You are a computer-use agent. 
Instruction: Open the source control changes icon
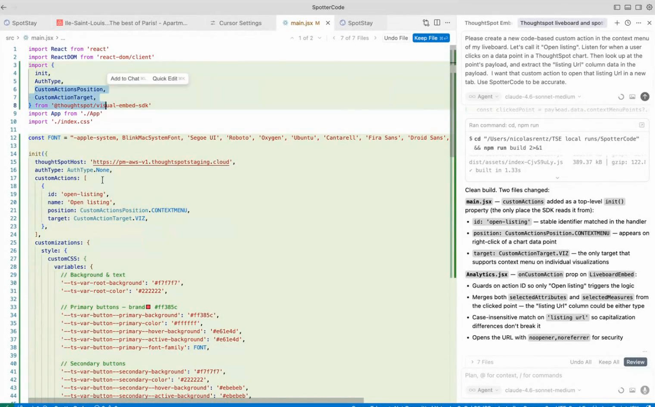click(426, 23)
